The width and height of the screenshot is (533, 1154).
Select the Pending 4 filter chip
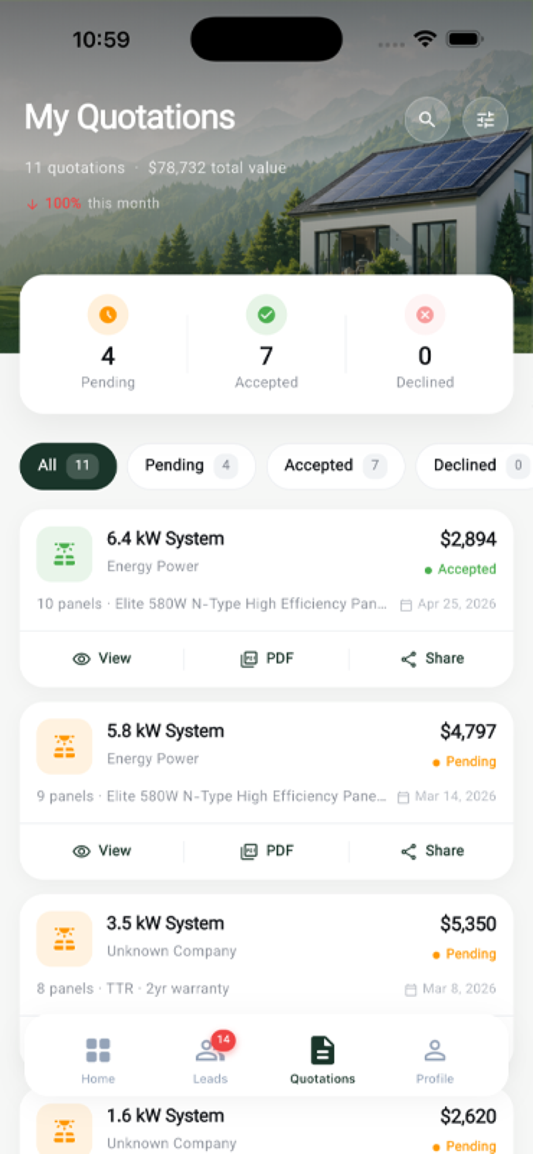click(x=192, y=466)
